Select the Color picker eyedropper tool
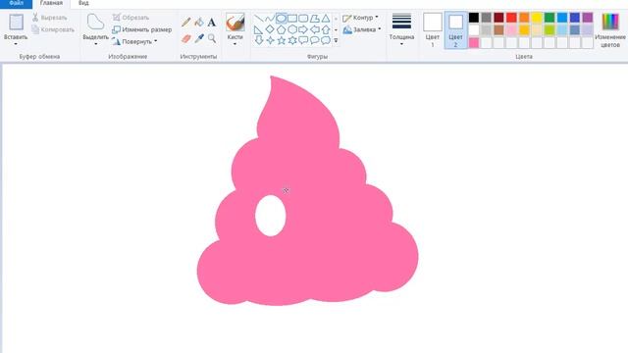 tap(199, 38)
